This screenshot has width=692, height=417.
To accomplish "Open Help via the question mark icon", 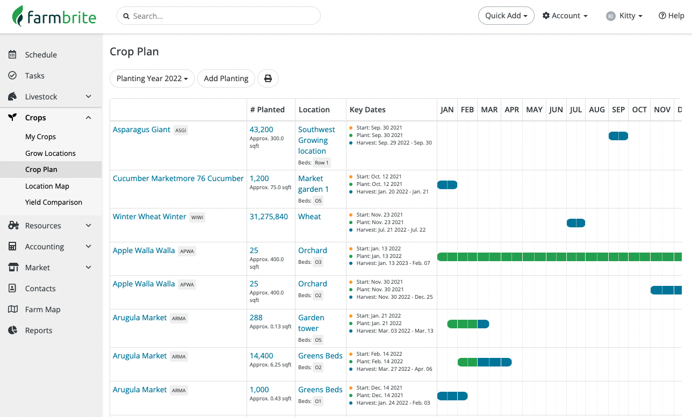I will pos(662,16).
